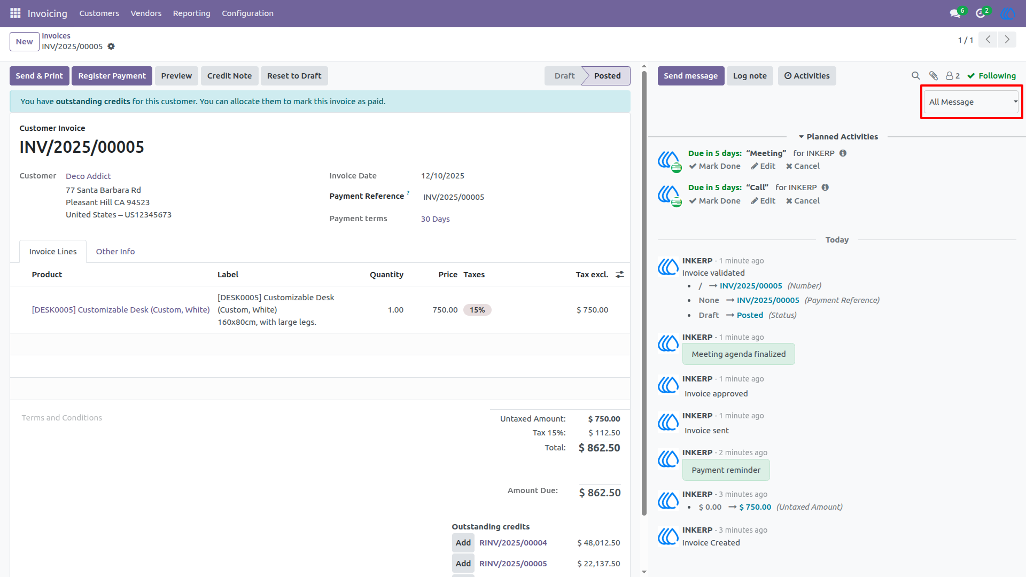The image size is (1026, 577).
Task: Open column options icon in invoice lines header
Action: click(x=620, y=275)
